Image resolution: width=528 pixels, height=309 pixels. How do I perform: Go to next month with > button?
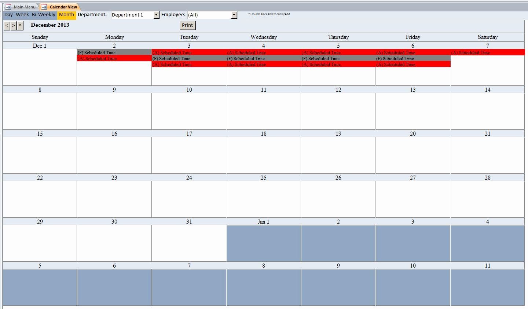(x=14, y=25)
